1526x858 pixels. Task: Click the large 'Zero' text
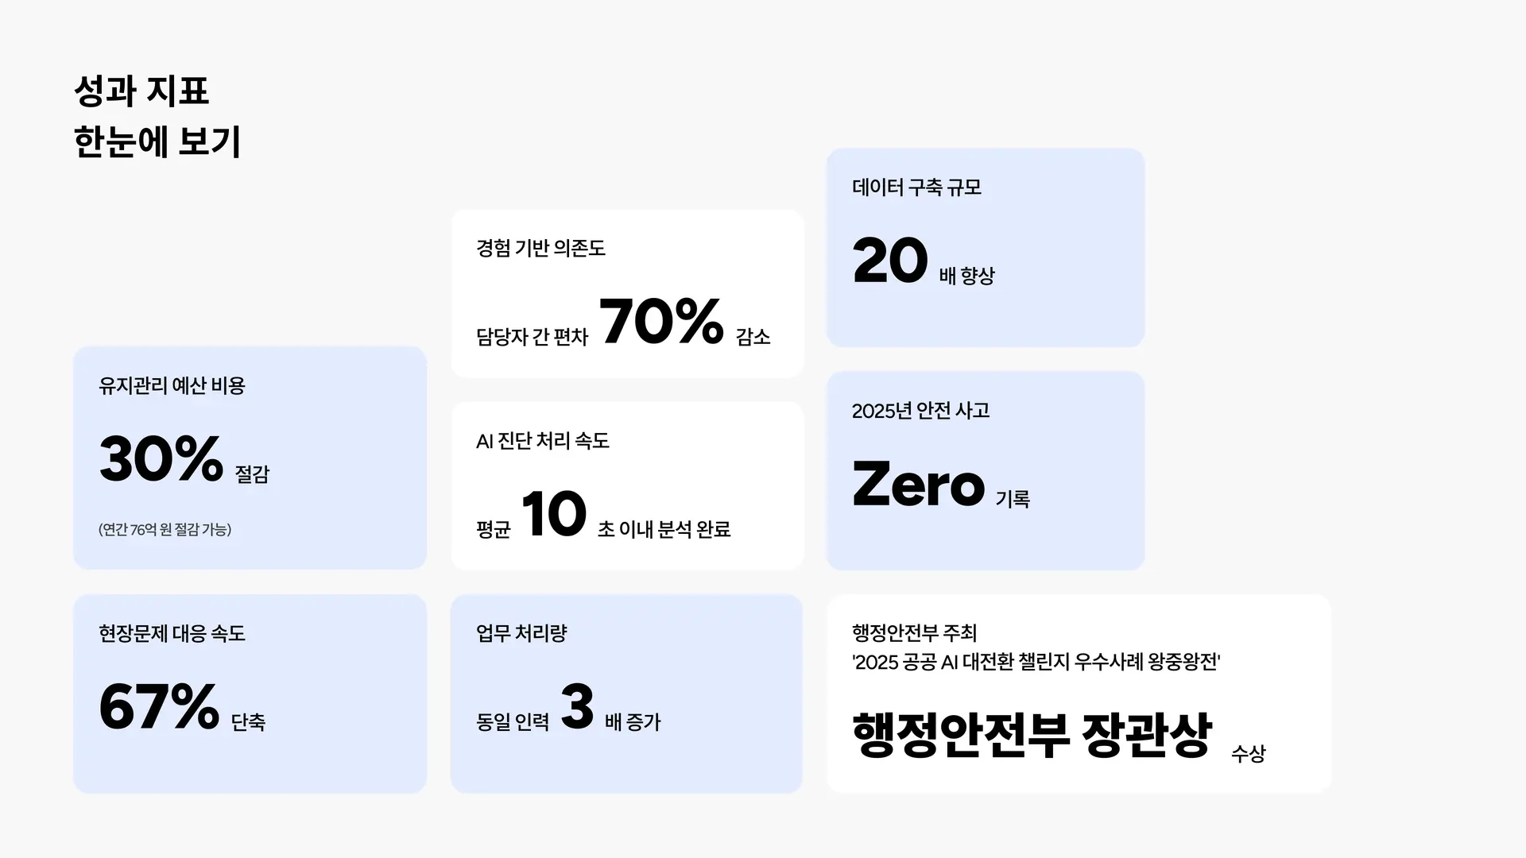(x=918, y=485)
